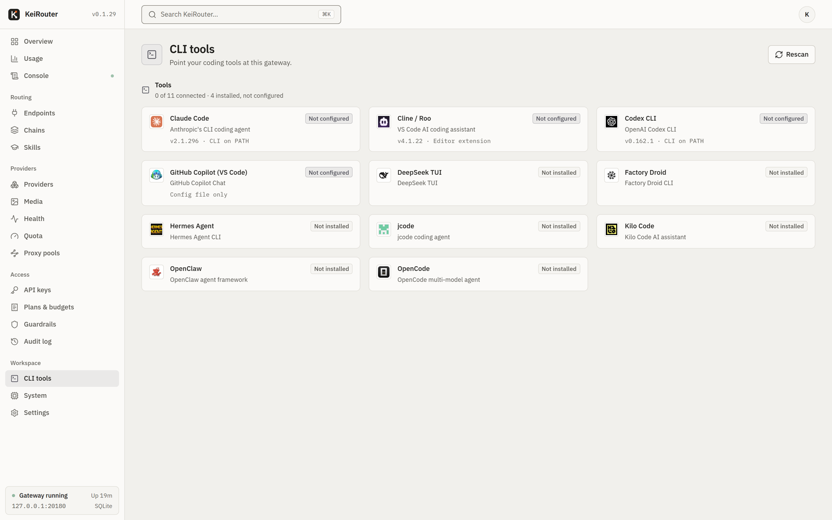Open Chains in the Routing section

(x=62, y=131)
